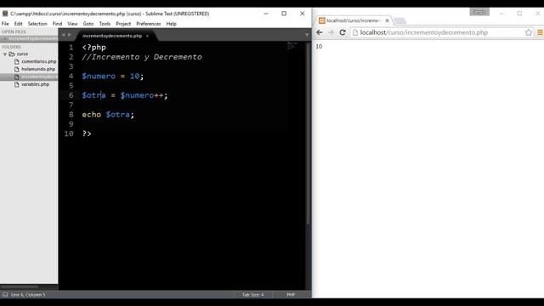Click the comentarios.php file icon
The width and height of the screenshot is (544, 306).
(17, 61)
